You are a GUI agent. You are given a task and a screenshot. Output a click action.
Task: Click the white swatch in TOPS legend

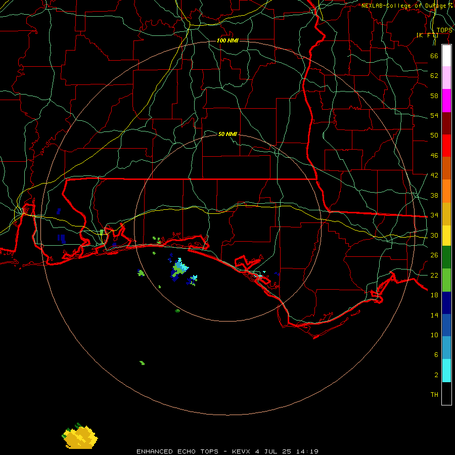[x=446, y=56]
